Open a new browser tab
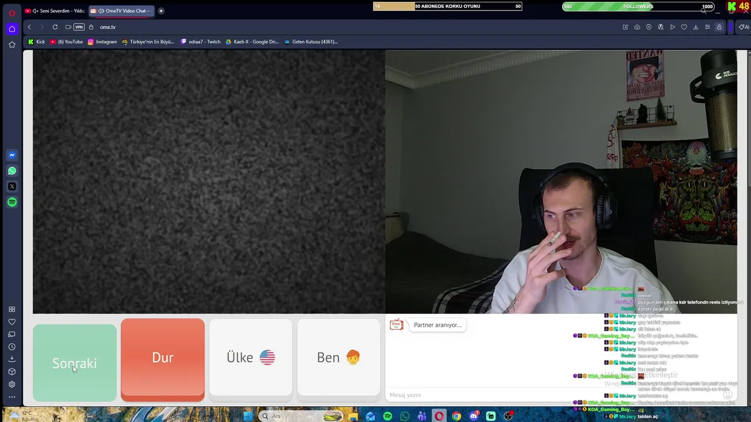 click(161, 11)
